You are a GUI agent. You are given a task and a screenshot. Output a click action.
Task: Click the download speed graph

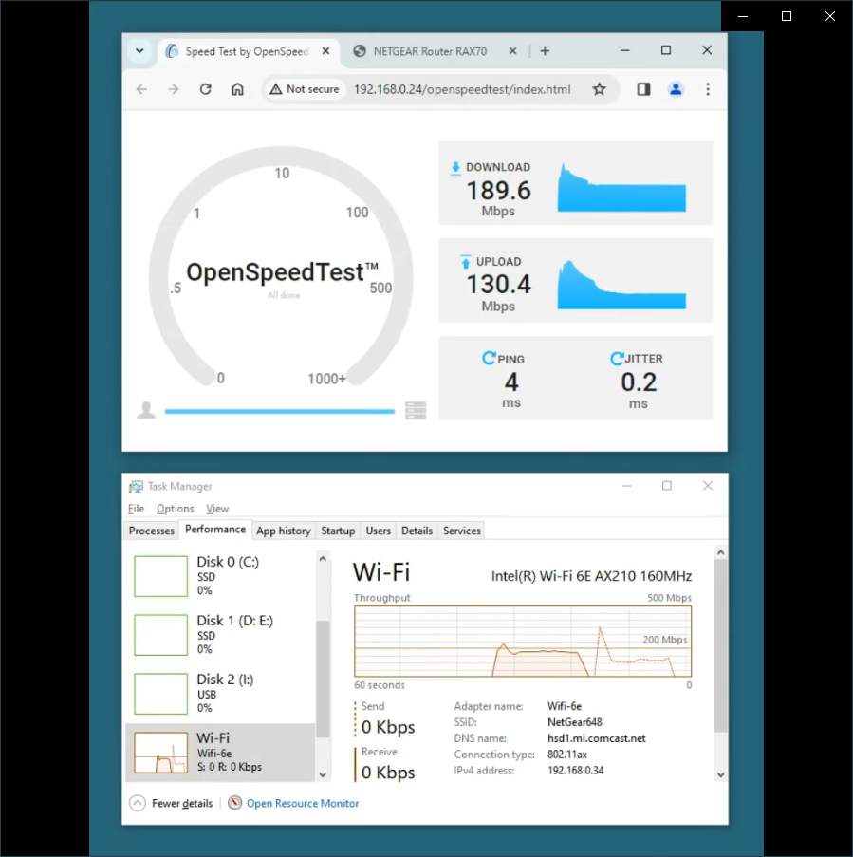[x=621, y=188]
